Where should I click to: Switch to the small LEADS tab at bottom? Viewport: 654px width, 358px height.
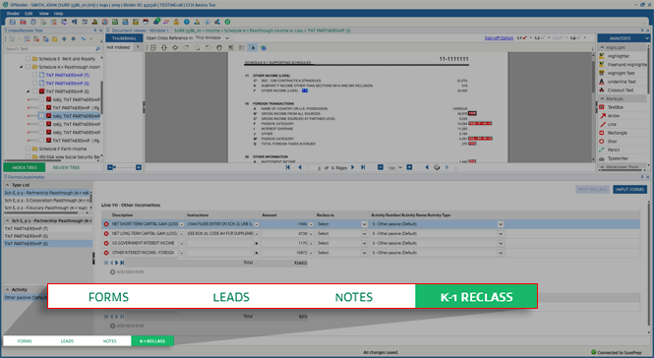tap(67, 341)
